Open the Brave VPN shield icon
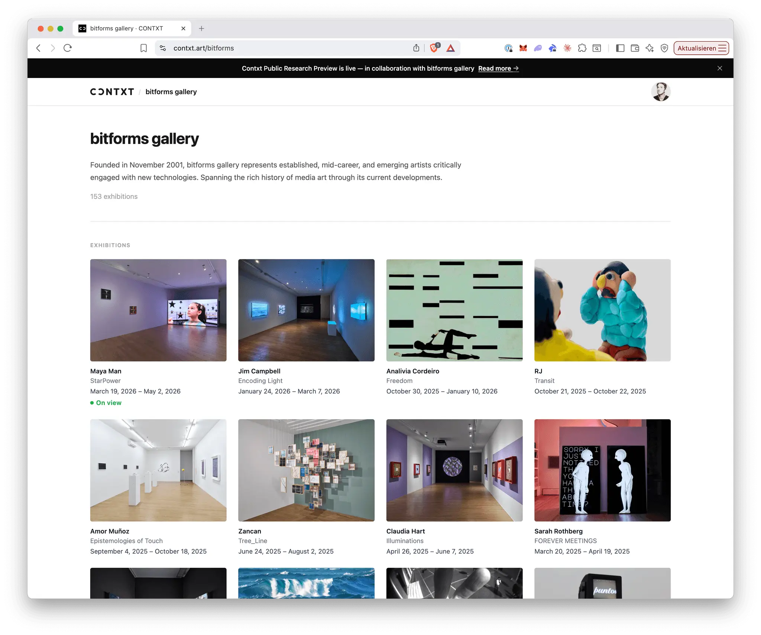The height and width of the screenshot is (635, 761). click(x=664, y=48)
